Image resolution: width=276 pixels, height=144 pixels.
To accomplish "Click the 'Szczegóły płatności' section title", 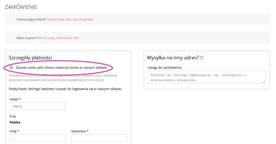I will point(30,58).
